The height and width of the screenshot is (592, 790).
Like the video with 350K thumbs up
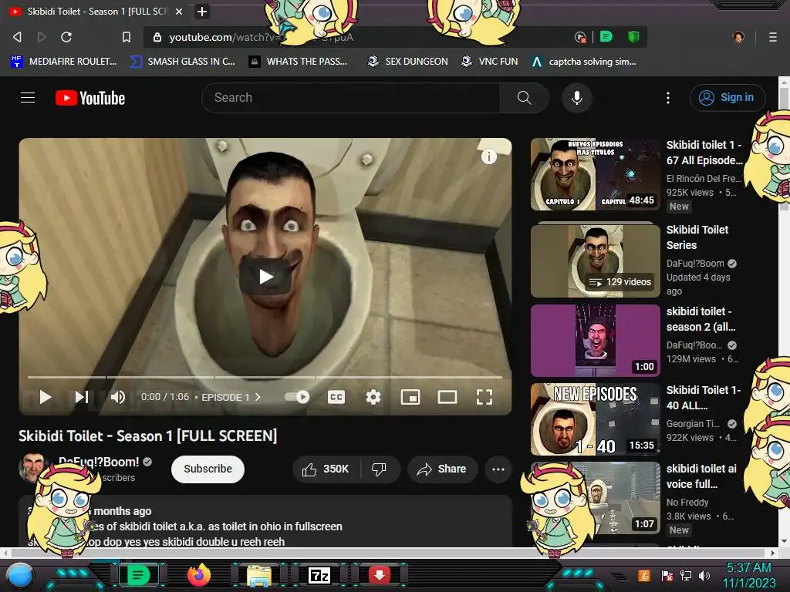click(326, 469)
